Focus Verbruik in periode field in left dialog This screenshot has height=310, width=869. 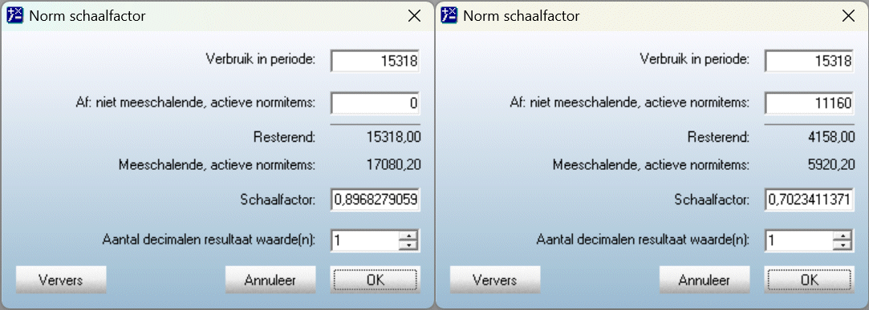(x=376, y=61)
